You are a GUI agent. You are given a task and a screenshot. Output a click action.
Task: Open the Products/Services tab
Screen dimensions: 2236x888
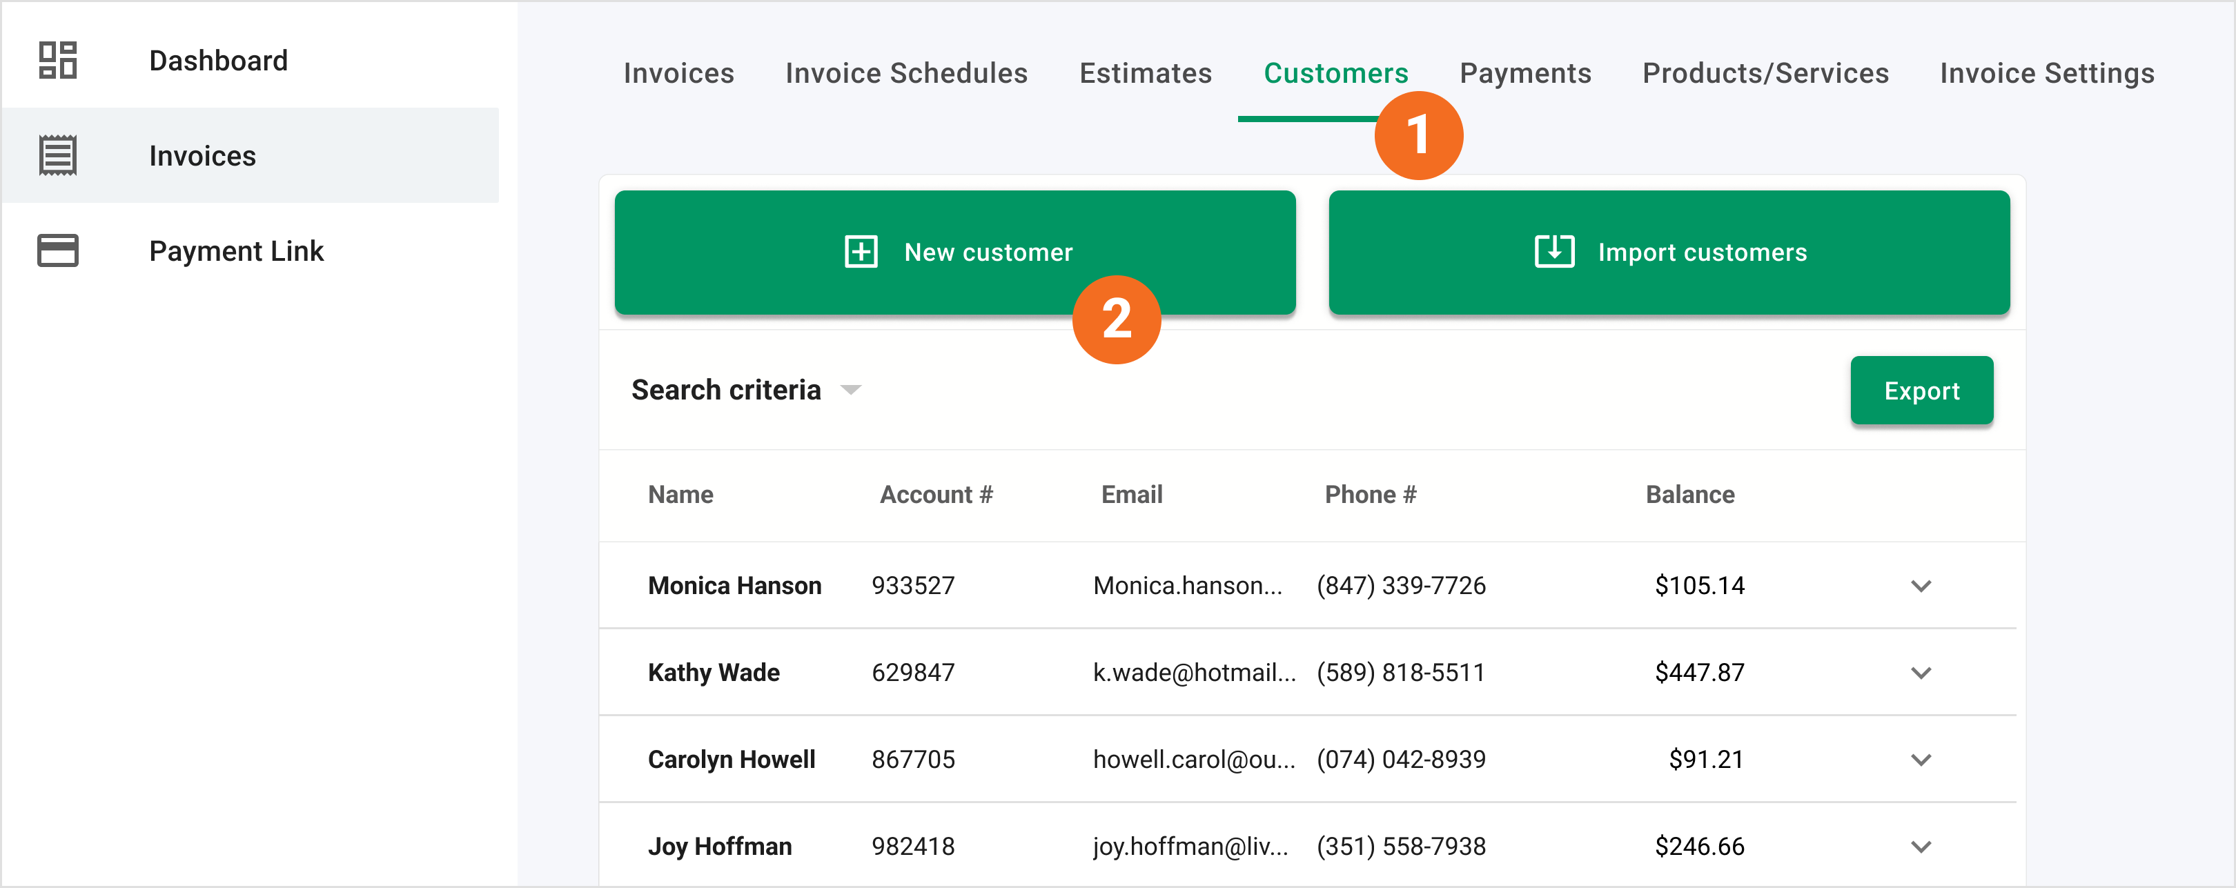1765,74
